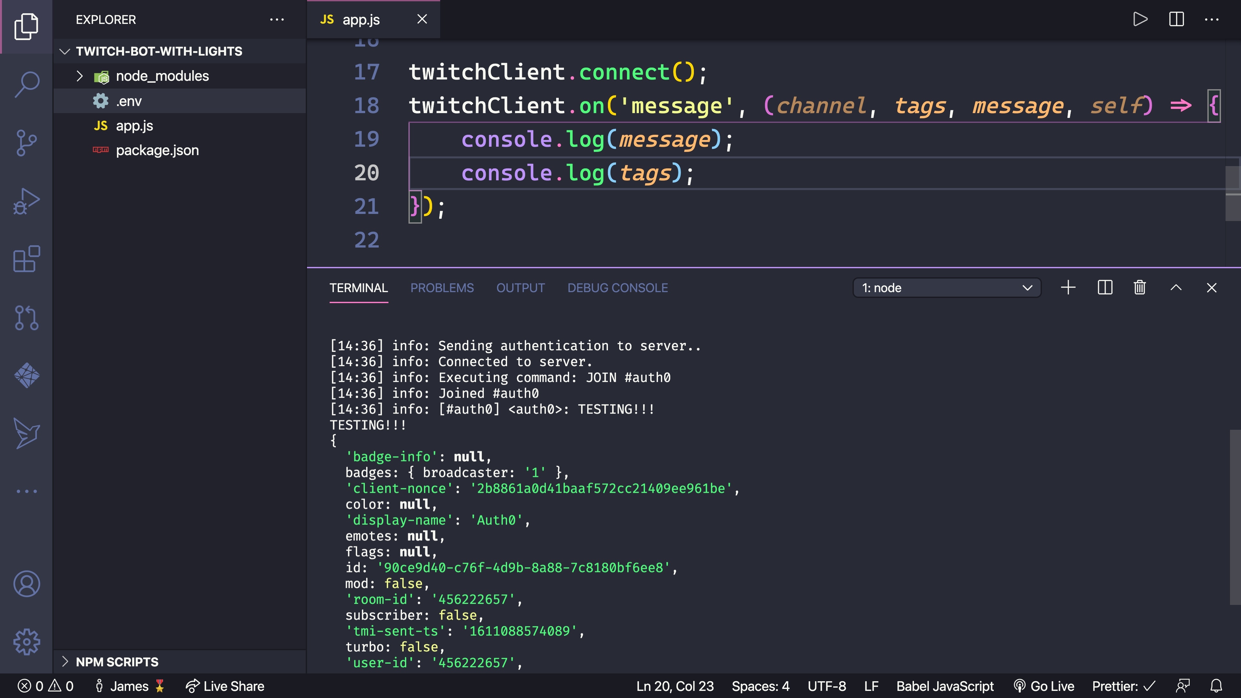
Task: Toggle the panel split view layout
Action: 1105,287
